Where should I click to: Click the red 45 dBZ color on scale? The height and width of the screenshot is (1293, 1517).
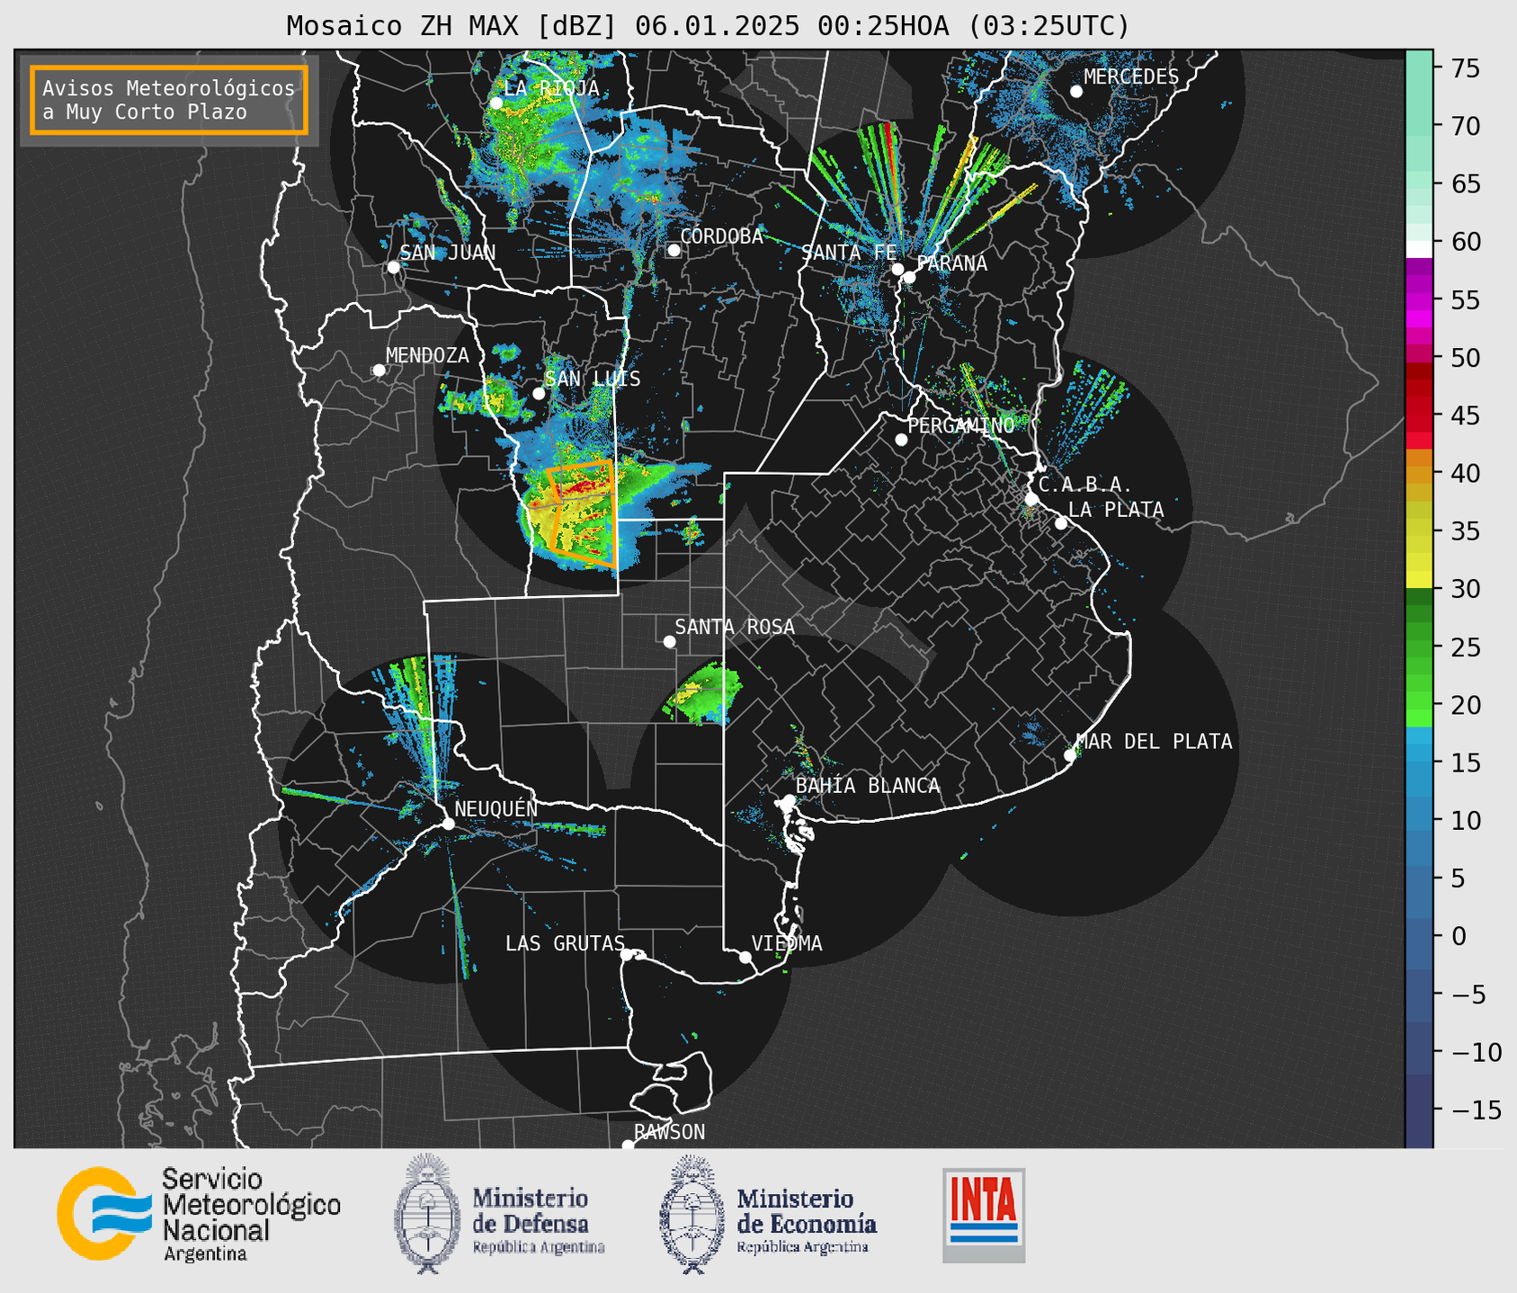(1419, 416)
